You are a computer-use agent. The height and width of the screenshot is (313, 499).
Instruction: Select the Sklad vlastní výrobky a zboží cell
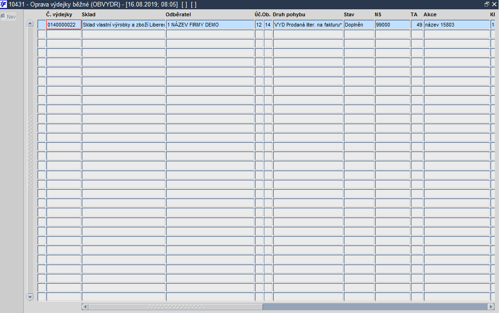click(x=123, y=25)
